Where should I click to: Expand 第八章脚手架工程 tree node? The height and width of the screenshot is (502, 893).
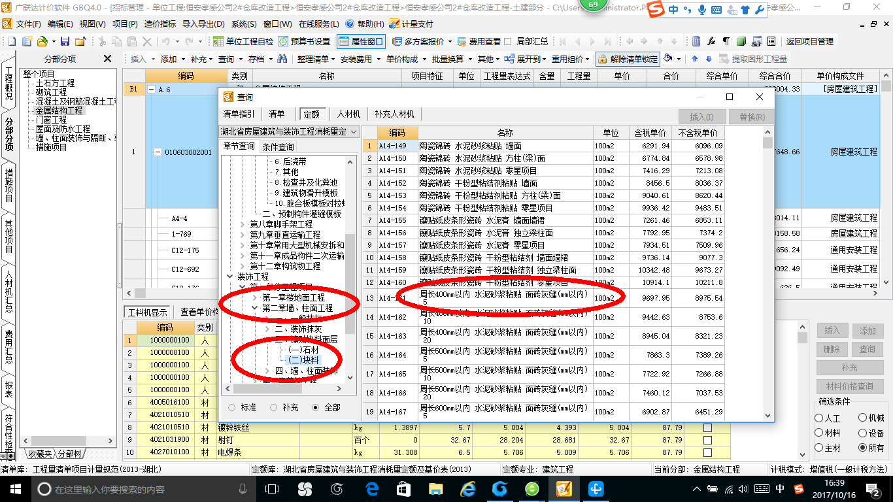point(244,224)
